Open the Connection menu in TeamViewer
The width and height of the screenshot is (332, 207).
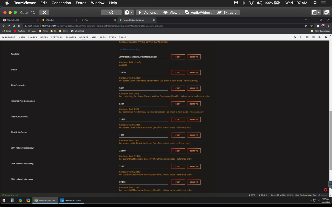coord(61,3)
